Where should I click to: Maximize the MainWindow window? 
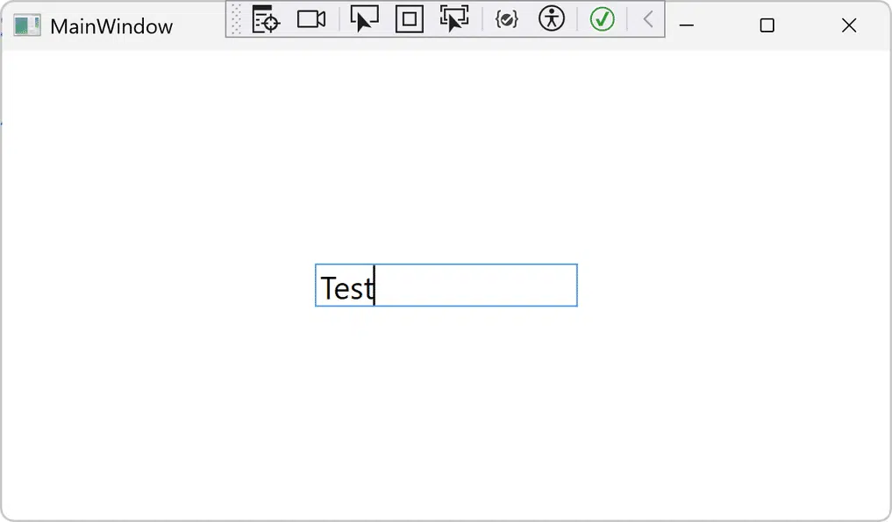point(767,25)
